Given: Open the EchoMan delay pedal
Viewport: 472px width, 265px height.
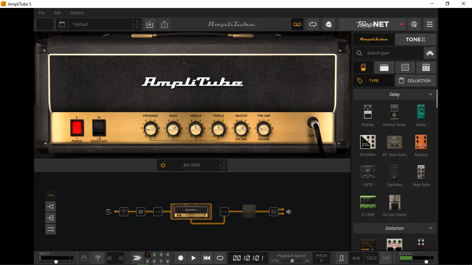Looking at the screenshot, I should 368,142.
